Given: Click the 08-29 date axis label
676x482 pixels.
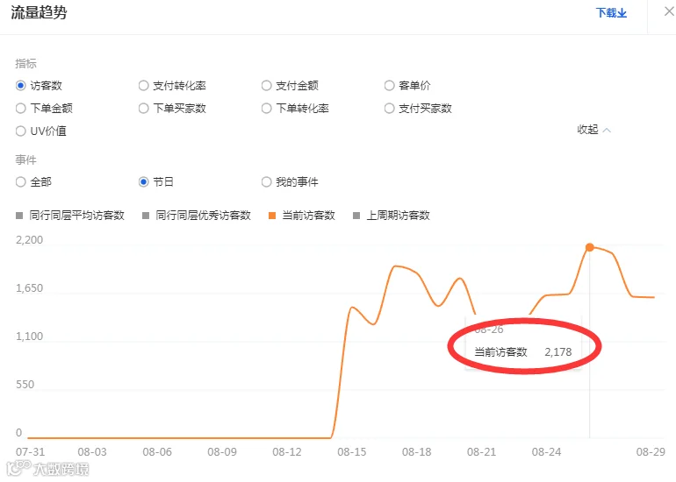Looking at the screenshot, I should (651, 452).
